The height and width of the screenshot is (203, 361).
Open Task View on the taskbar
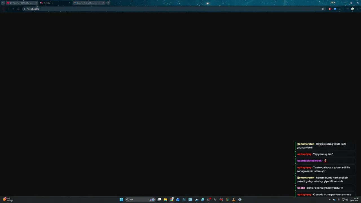[x=159, y=200]
